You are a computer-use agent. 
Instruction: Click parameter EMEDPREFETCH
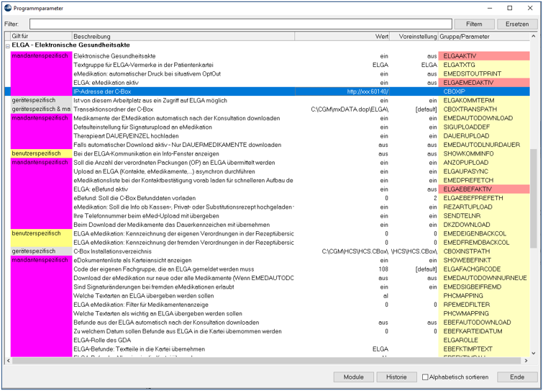click(468, 180)
